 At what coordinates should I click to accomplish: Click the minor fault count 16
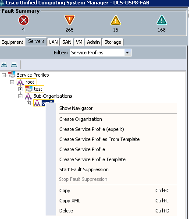click(115, 30)
